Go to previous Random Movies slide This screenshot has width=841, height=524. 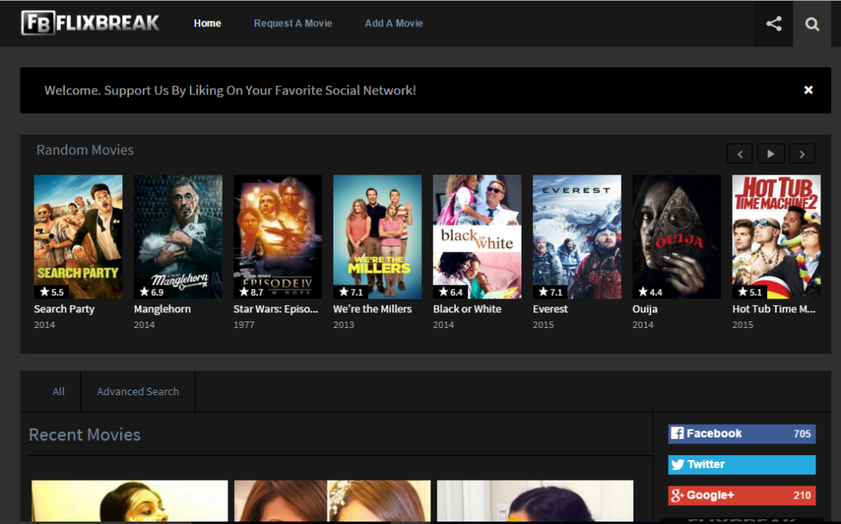(740, 154)
